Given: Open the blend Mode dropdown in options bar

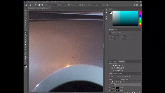Looking at the screenshot, I should pos(53,5).
